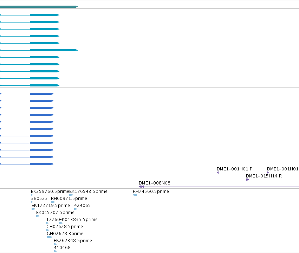Select the RH74560.5prime label
299x253 pixels.
pos(151,192)
